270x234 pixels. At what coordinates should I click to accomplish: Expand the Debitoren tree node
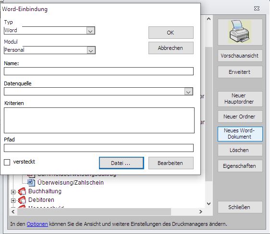coord(13,200)
